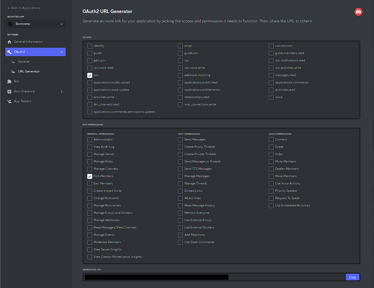
Task: Tick the role_connections.write scope
Action: [180, 105]
